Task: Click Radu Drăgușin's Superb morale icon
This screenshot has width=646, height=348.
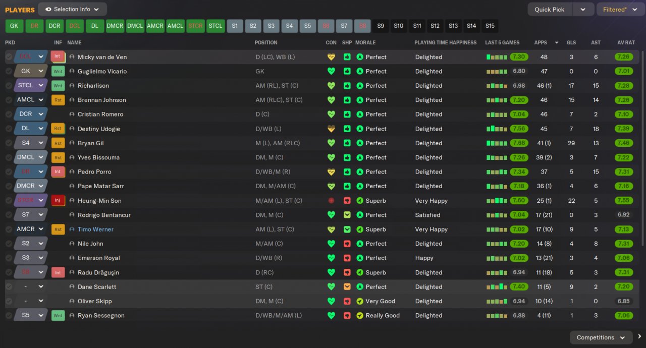Action: [x=360, y=272]
